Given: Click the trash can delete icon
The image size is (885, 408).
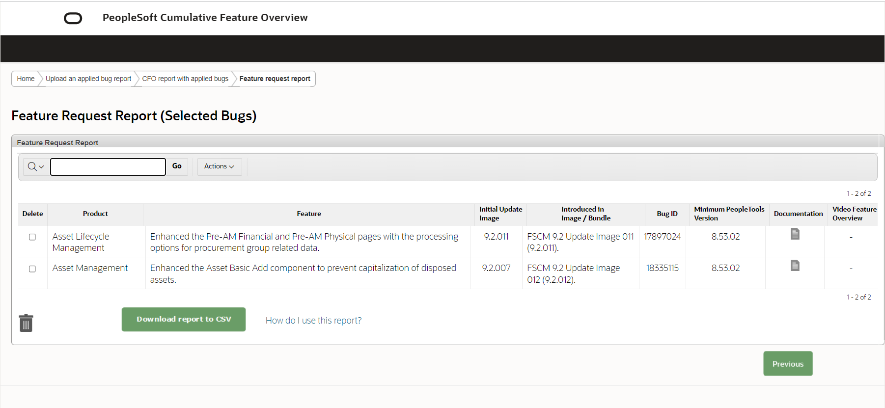Looking at the screenshot, I should click(x=26, y=323).
